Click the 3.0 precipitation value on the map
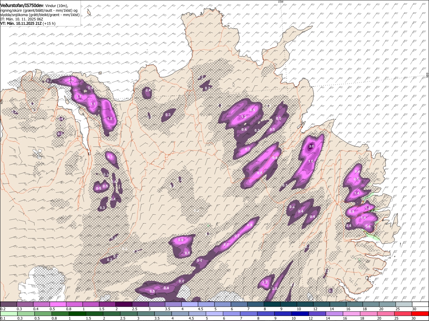Viewport: 429px width, 321px height. pos(311,146)
